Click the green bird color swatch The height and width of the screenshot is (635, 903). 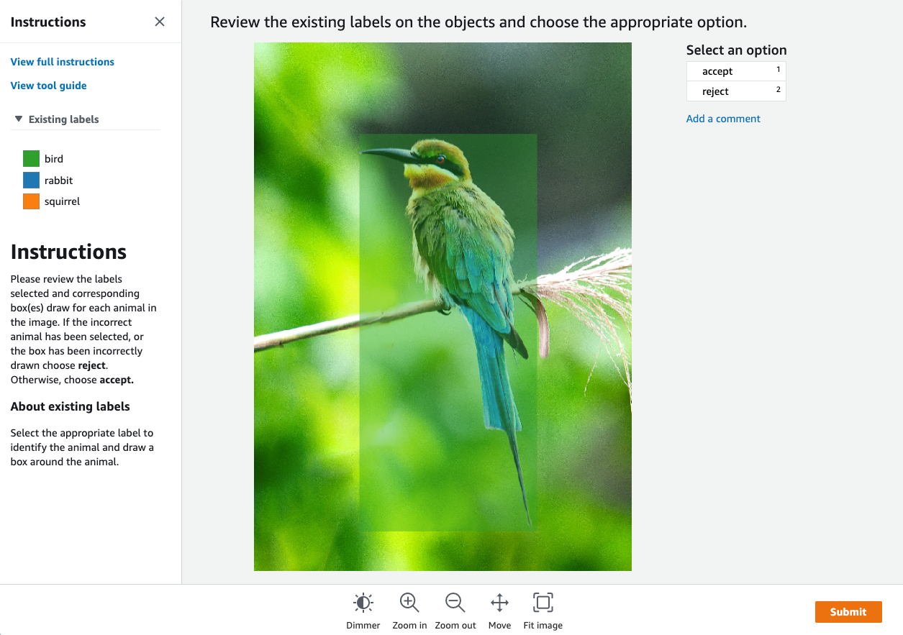(31, 159)
